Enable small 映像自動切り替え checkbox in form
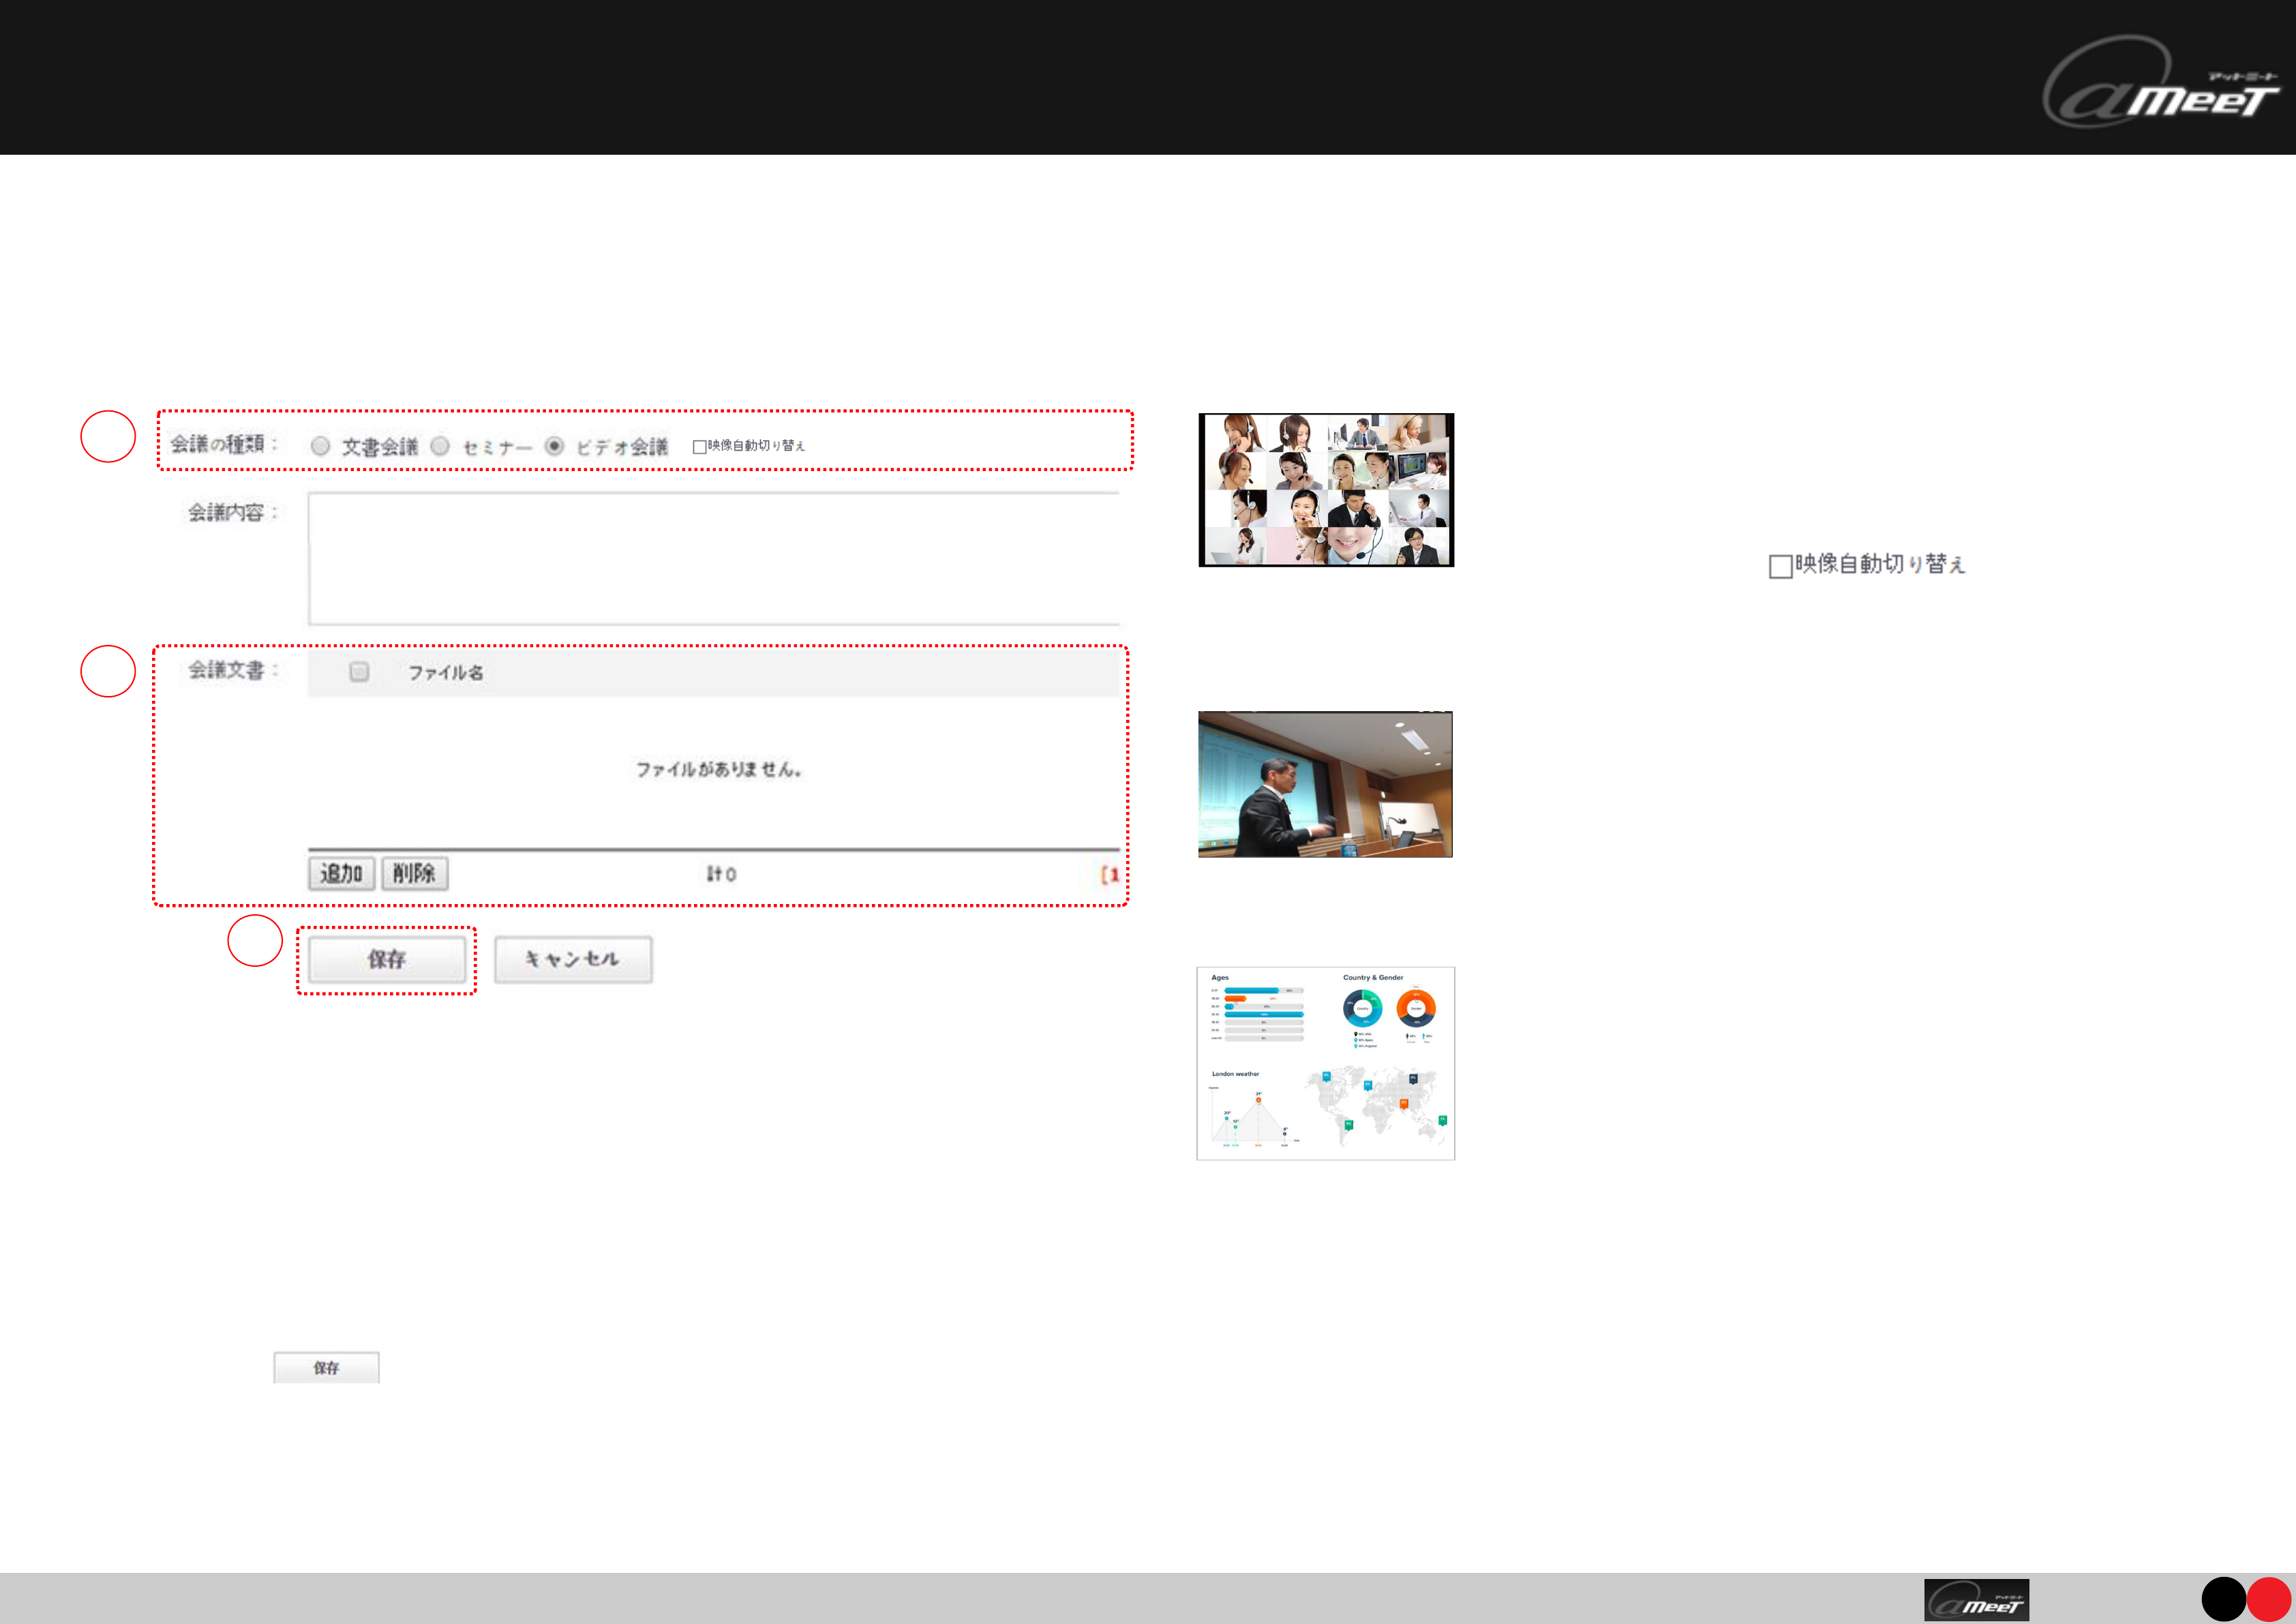This screenshot has height=1624, width=2296. [699, 447]
